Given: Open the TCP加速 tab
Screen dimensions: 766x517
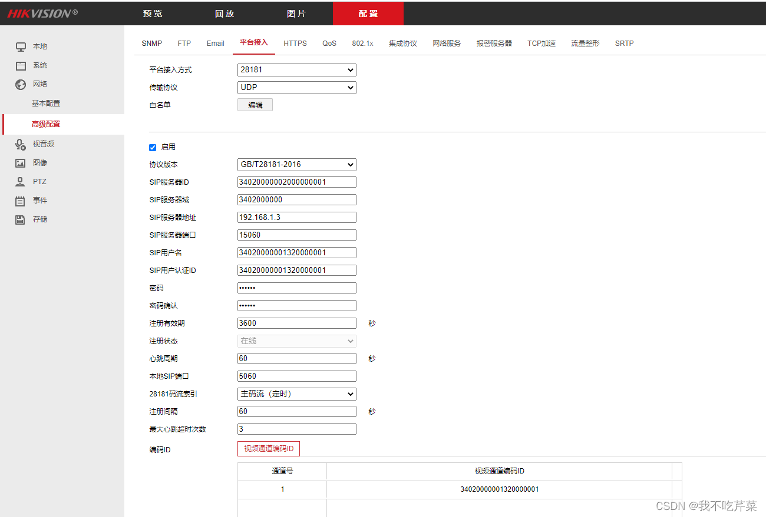Looking at the screenshot, I should point(542,44).
